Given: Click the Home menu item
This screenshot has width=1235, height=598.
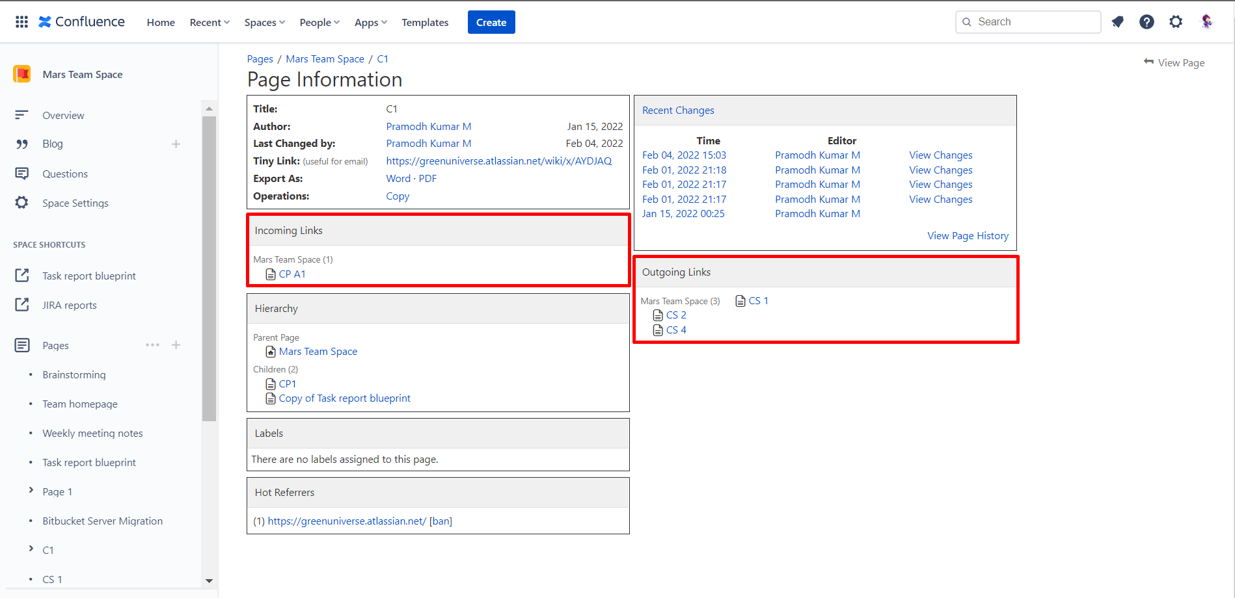Looking at the screenshot, I should tap(160, 21).
